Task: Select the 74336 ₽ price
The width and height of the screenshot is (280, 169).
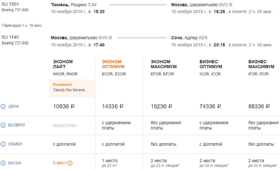Action: (x=210, y=107)
